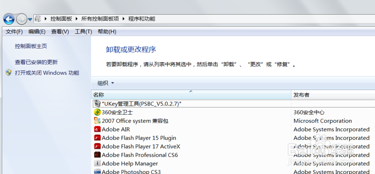This screenshot has width=375, height=174.
Task: Expand the arrow after 控制面板 breadcrumb
Action: [x=76, y=19]
